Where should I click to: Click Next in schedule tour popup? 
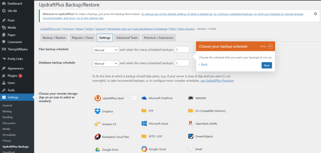[x=266, y=65]
